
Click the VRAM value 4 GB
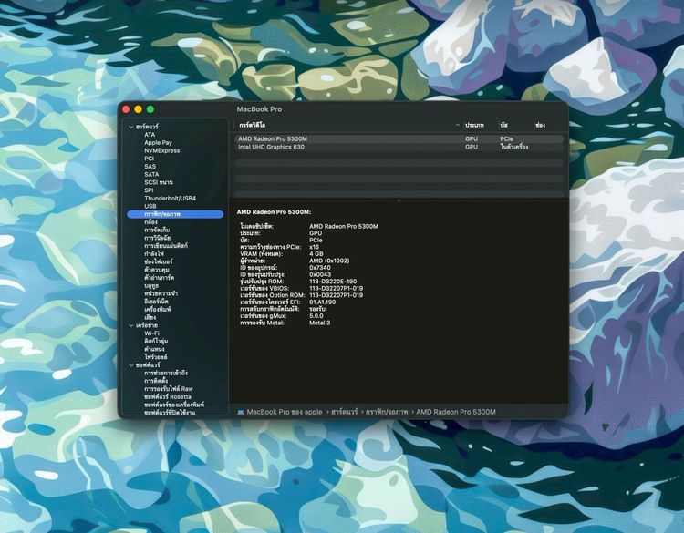(316, 254)
